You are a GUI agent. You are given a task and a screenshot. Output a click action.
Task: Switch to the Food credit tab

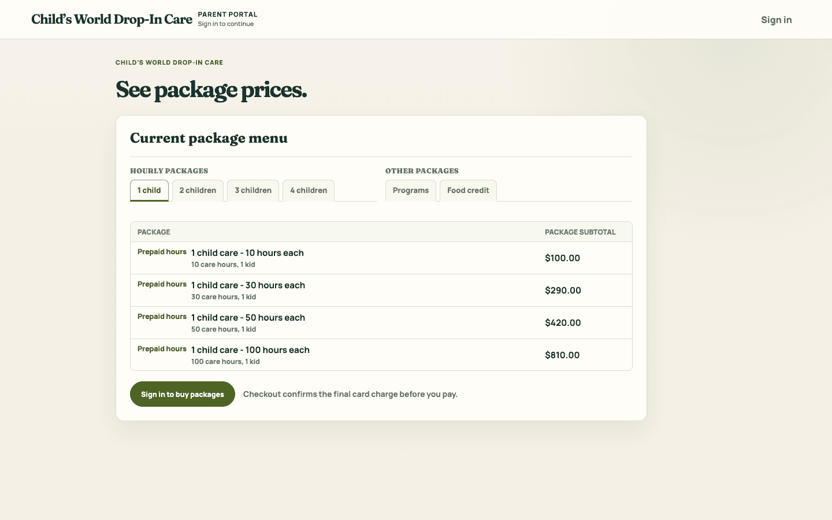point(468,191)
